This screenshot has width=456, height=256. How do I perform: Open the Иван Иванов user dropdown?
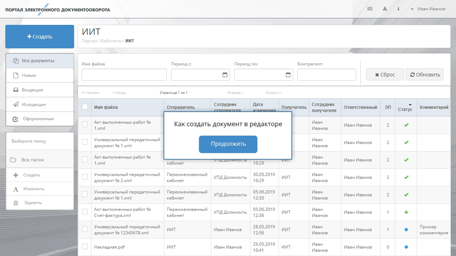(428, 9)
